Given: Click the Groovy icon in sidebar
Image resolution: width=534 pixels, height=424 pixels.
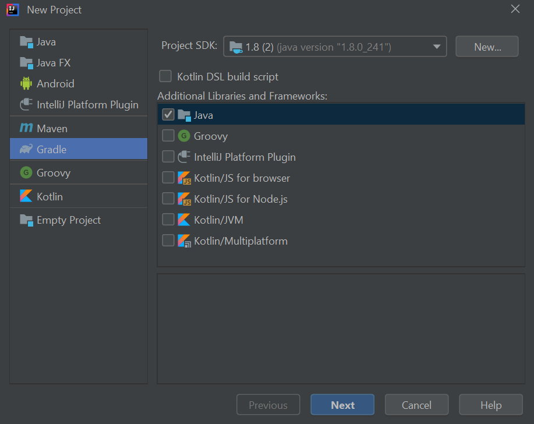Looking at the screenshot, I should tap(26, 172).
